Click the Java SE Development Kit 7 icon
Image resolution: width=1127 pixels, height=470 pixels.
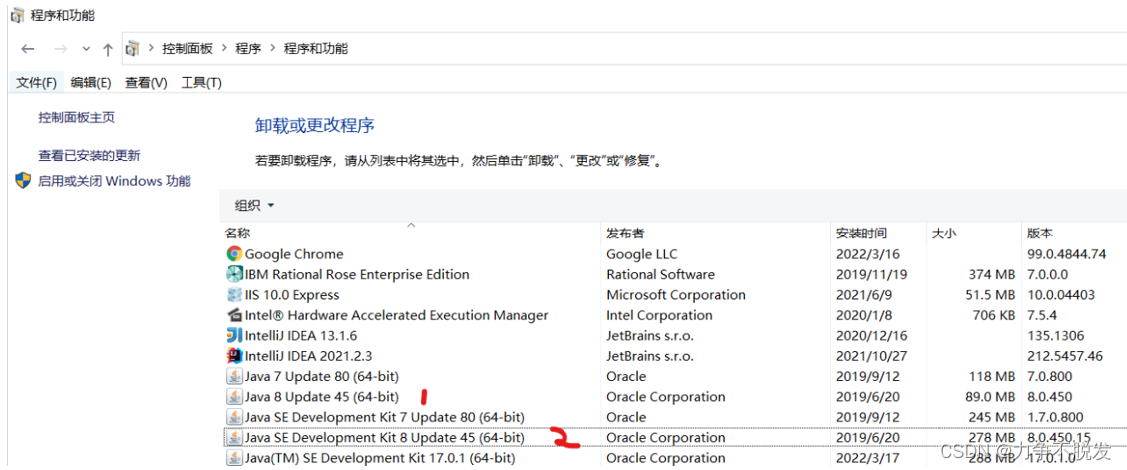[x=234, y=417]
